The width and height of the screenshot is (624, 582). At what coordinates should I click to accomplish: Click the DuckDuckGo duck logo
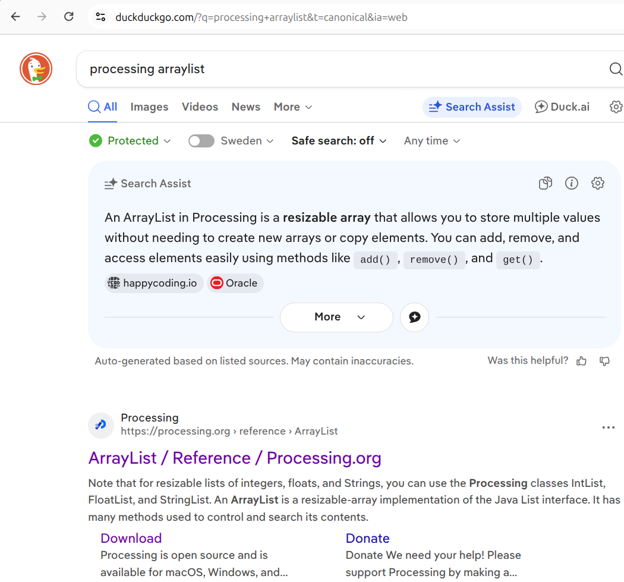tap(36, 69)
